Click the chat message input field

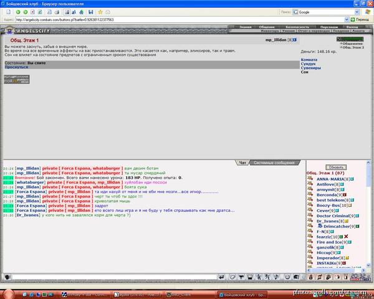(115, 277)
